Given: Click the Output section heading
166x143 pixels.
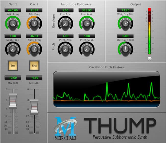Looking at the screenshot, I should 136,4.
